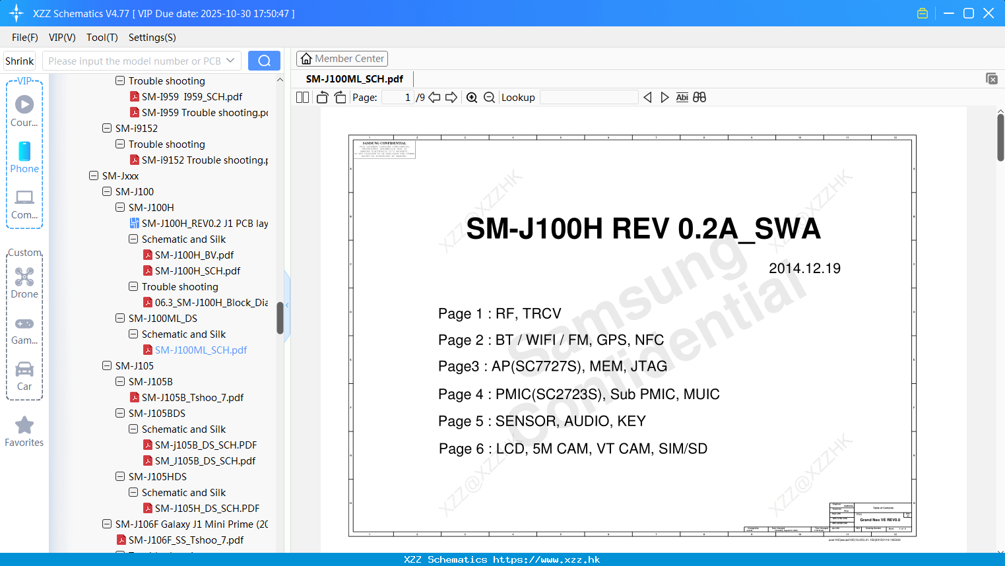
Task: Toggle the Abi text match option
Action: pos(682,97)
